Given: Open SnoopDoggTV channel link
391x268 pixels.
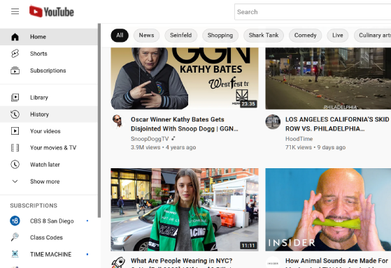Looking at the screenshot, I should tap(150, 139).
